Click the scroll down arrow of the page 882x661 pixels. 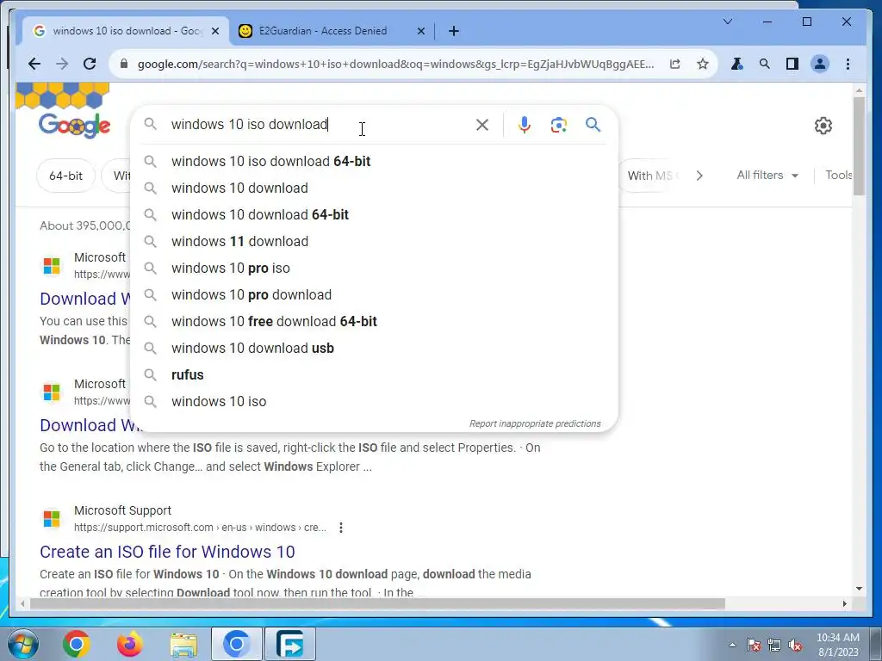[x=859, y=589]
